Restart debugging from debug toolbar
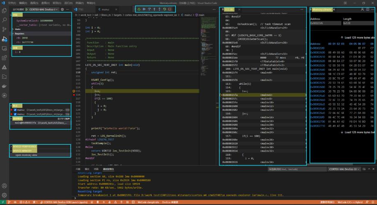377x205 pixels. 165,9
